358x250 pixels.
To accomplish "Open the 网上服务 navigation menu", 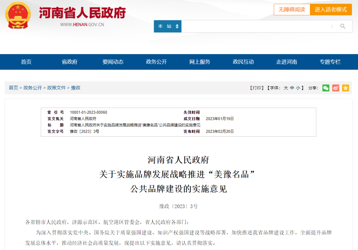I will [x=199, y=62].
